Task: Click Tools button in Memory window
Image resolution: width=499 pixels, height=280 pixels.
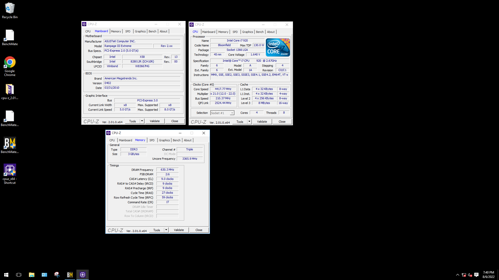Action: (157, 230)
